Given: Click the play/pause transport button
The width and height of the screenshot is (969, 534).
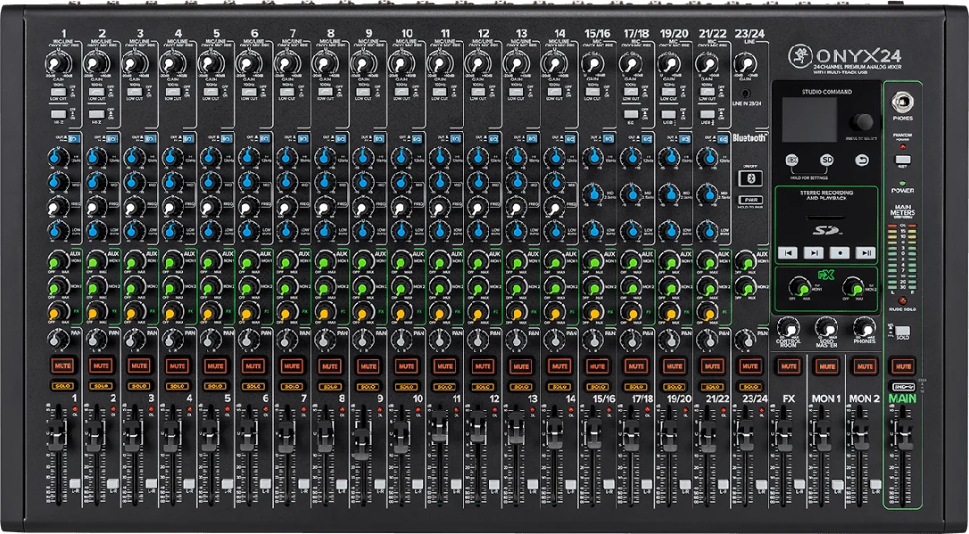Looking at the screenshot, I should [865, 252].
